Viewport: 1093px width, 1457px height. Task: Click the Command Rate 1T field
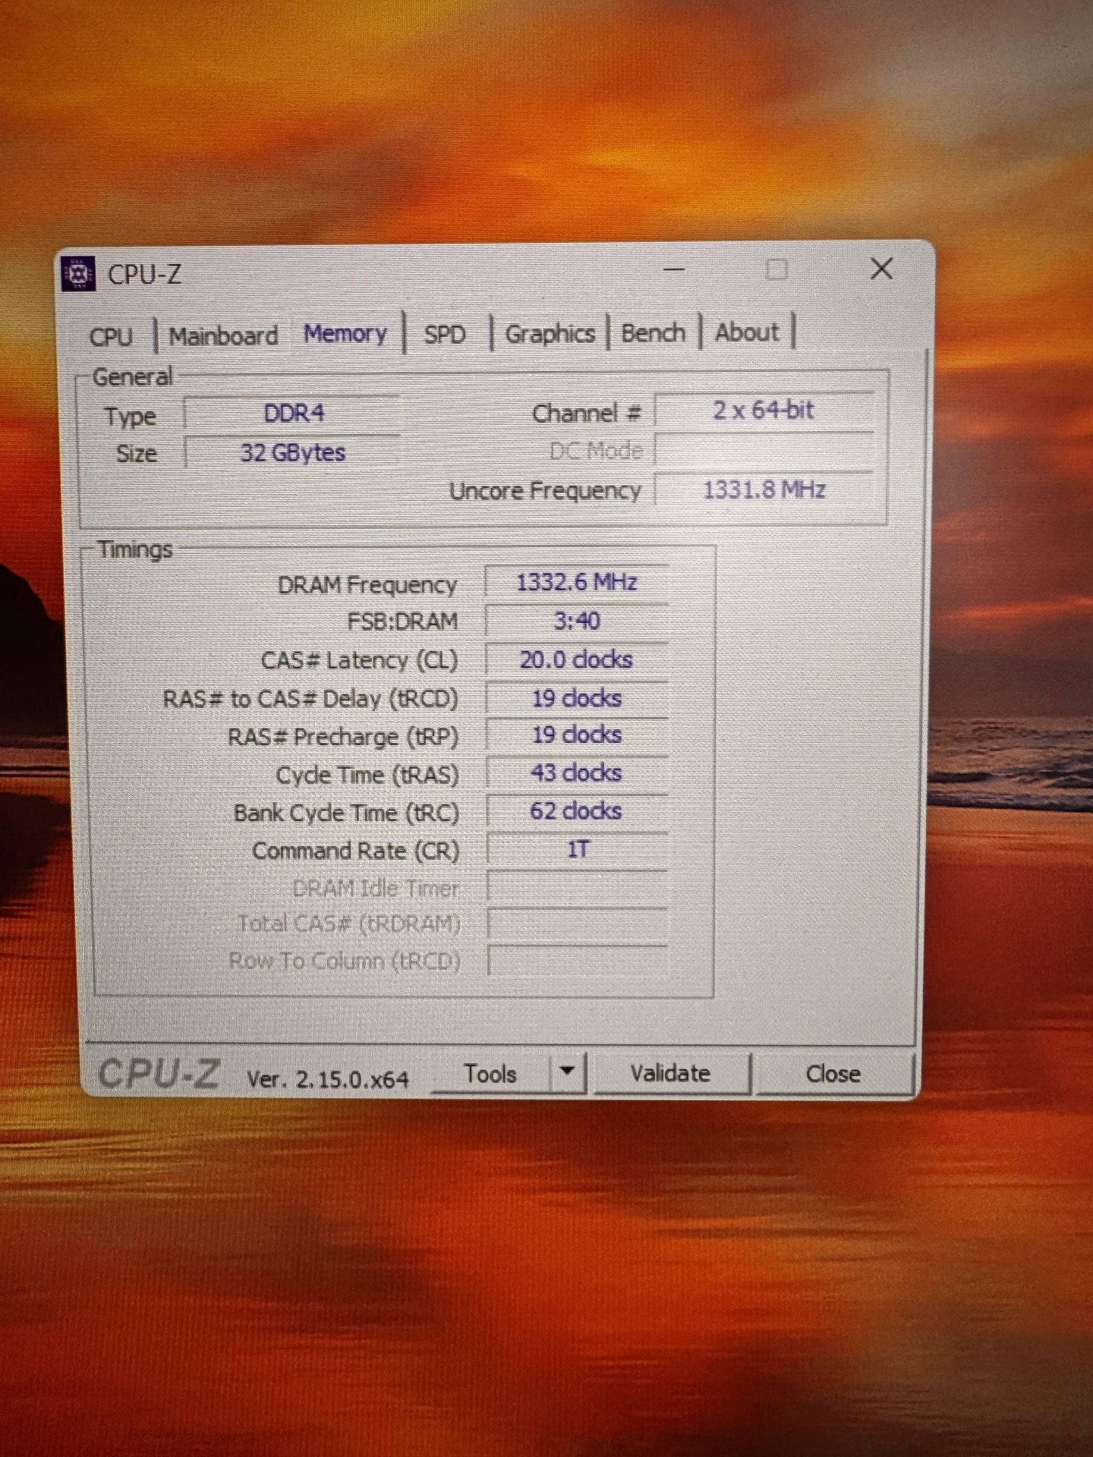coord(577,849)
